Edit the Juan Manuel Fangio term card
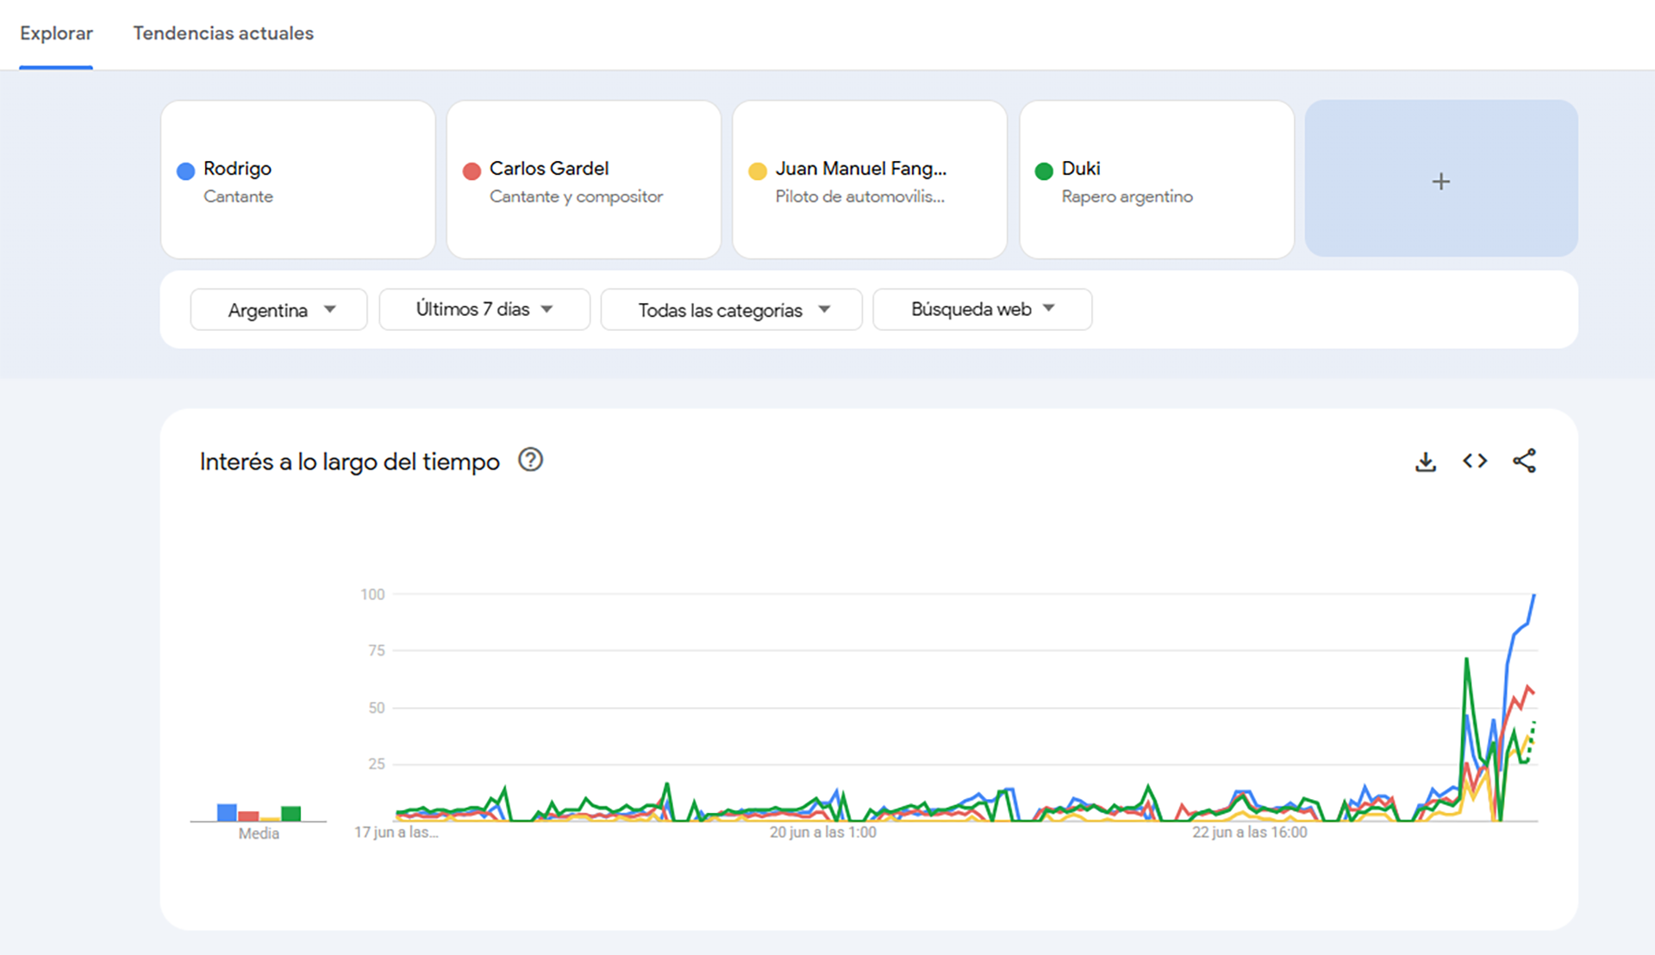 pos(870,179)
